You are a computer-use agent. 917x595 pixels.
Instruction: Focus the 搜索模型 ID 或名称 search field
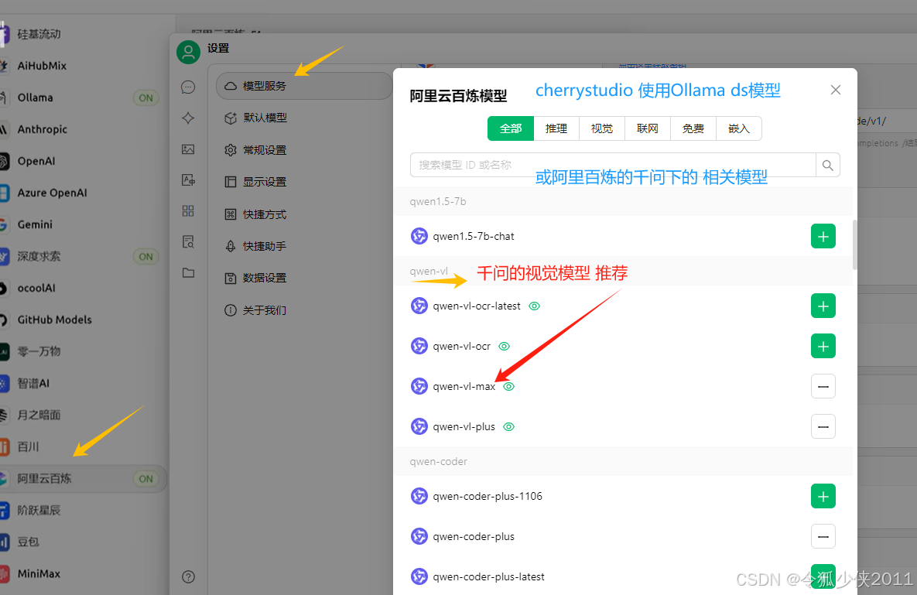pyautogui.click(x=613, y=165)
